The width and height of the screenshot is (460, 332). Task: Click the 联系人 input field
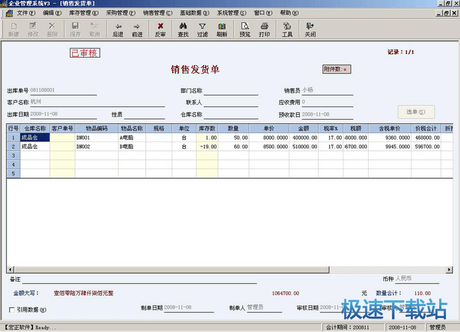coord(231,102)
